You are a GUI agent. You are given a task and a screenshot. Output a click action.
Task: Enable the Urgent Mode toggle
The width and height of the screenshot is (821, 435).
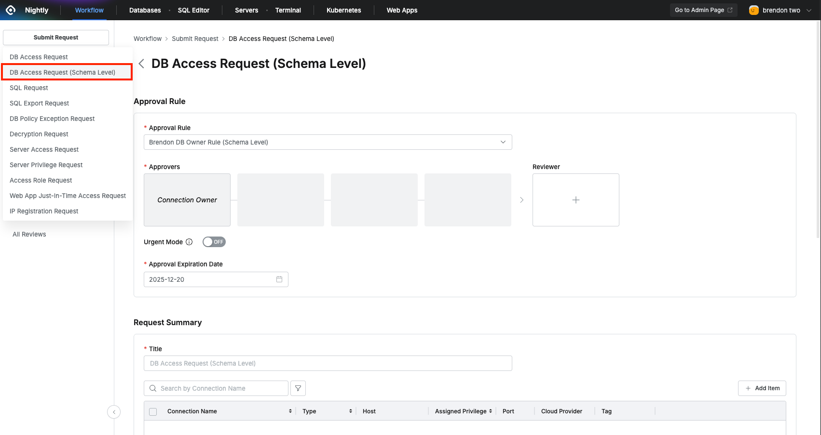[214, 242]
